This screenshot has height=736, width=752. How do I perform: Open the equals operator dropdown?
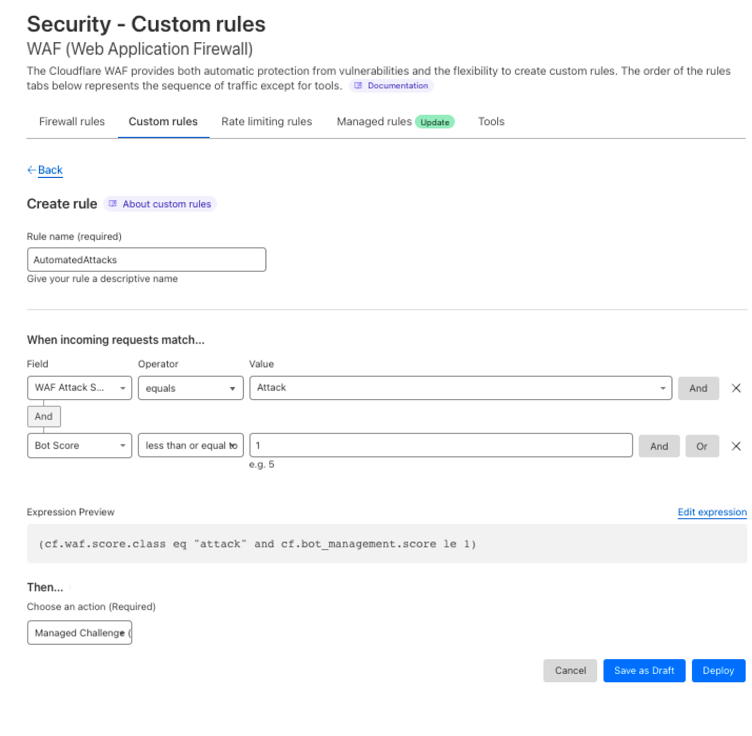pyautogui.click(x=191, y=388)
